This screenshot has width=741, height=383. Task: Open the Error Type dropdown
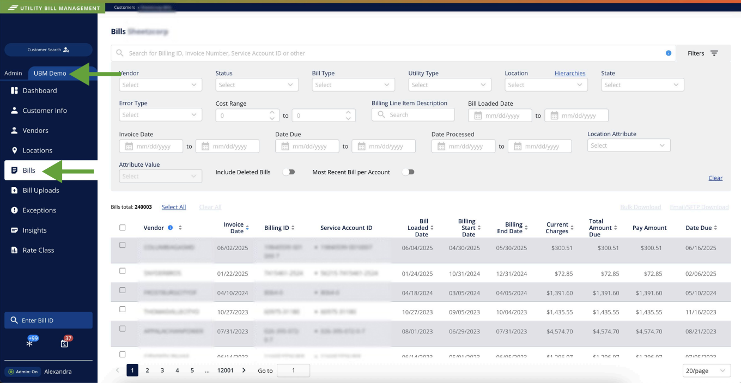pyautogui.click(x=160, y=115)
